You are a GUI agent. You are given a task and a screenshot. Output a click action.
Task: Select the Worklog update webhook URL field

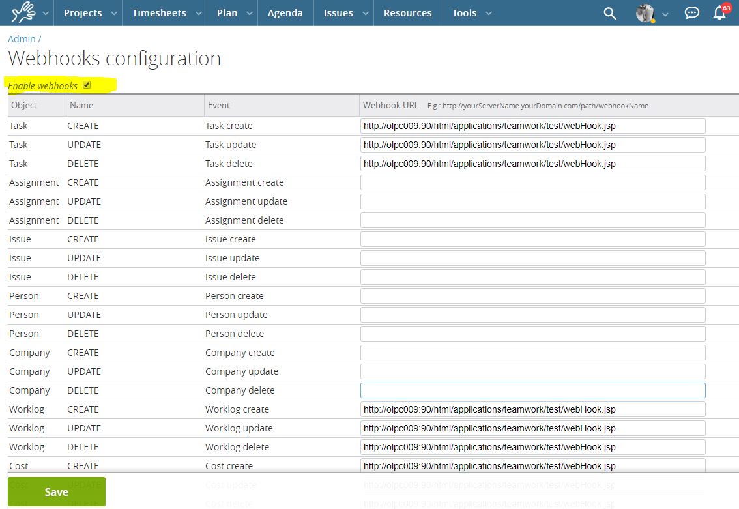(532, 428)
